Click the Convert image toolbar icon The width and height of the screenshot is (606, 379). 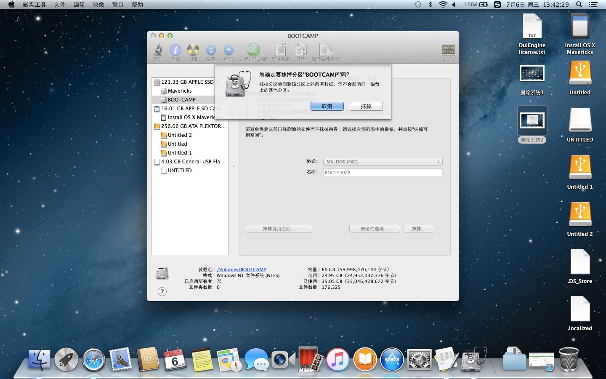301,51
